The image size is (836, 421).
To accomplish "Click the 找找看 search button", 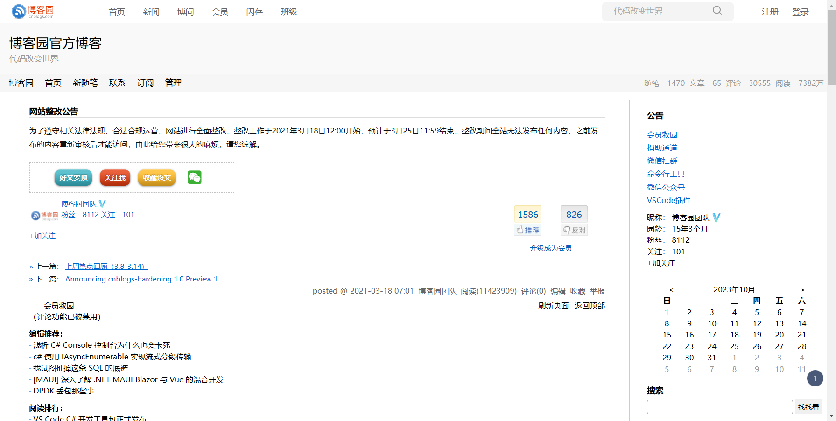I will click(808, 407).
